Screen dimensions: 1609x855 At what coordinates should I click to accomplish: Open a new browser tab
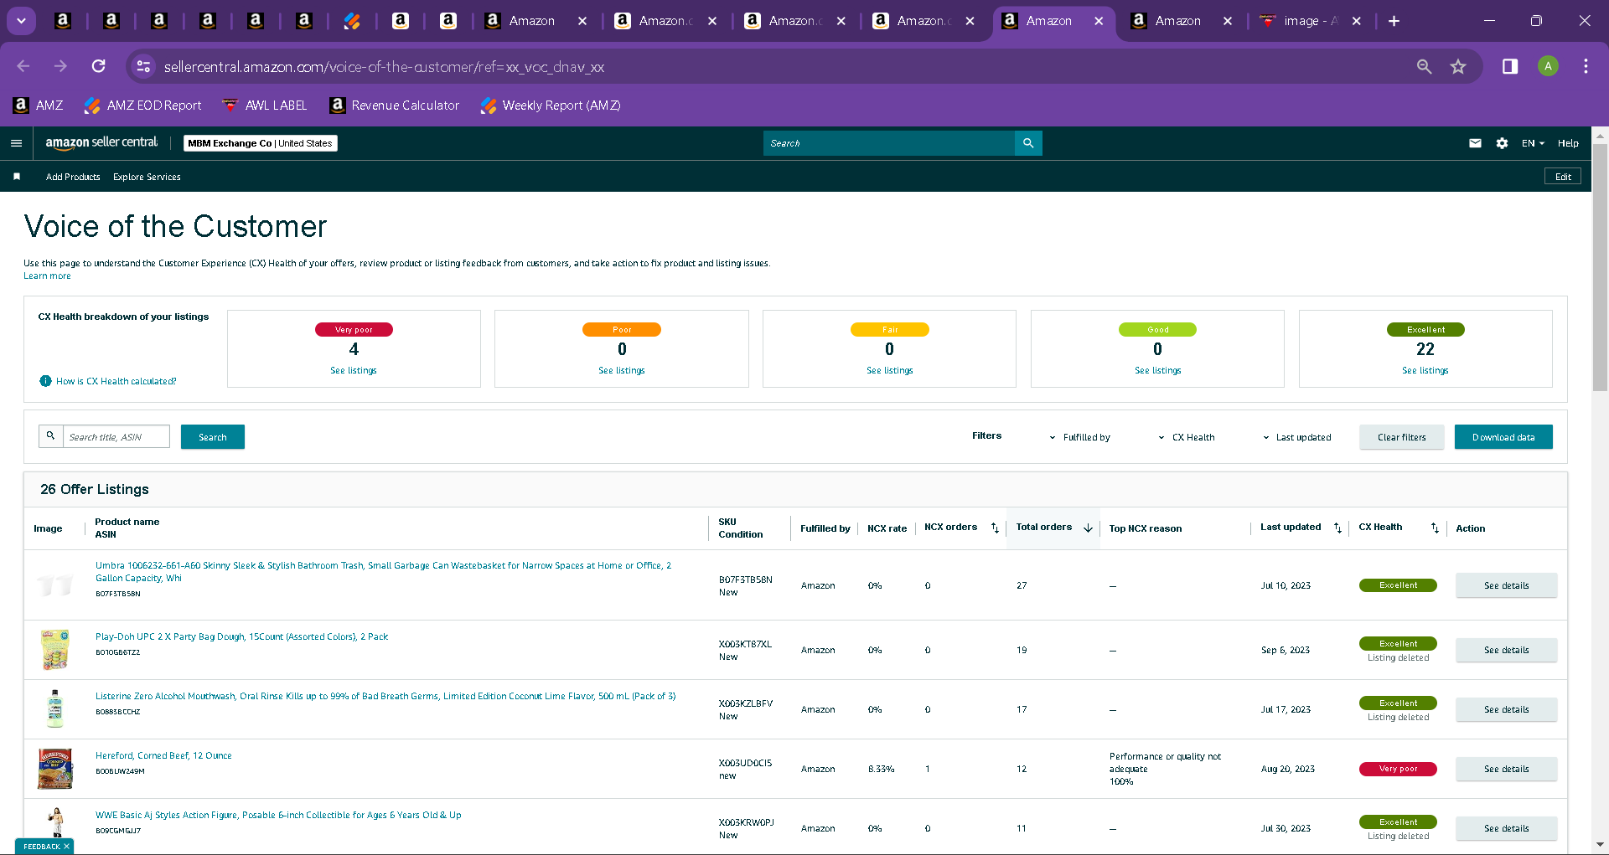[1394, 21]
